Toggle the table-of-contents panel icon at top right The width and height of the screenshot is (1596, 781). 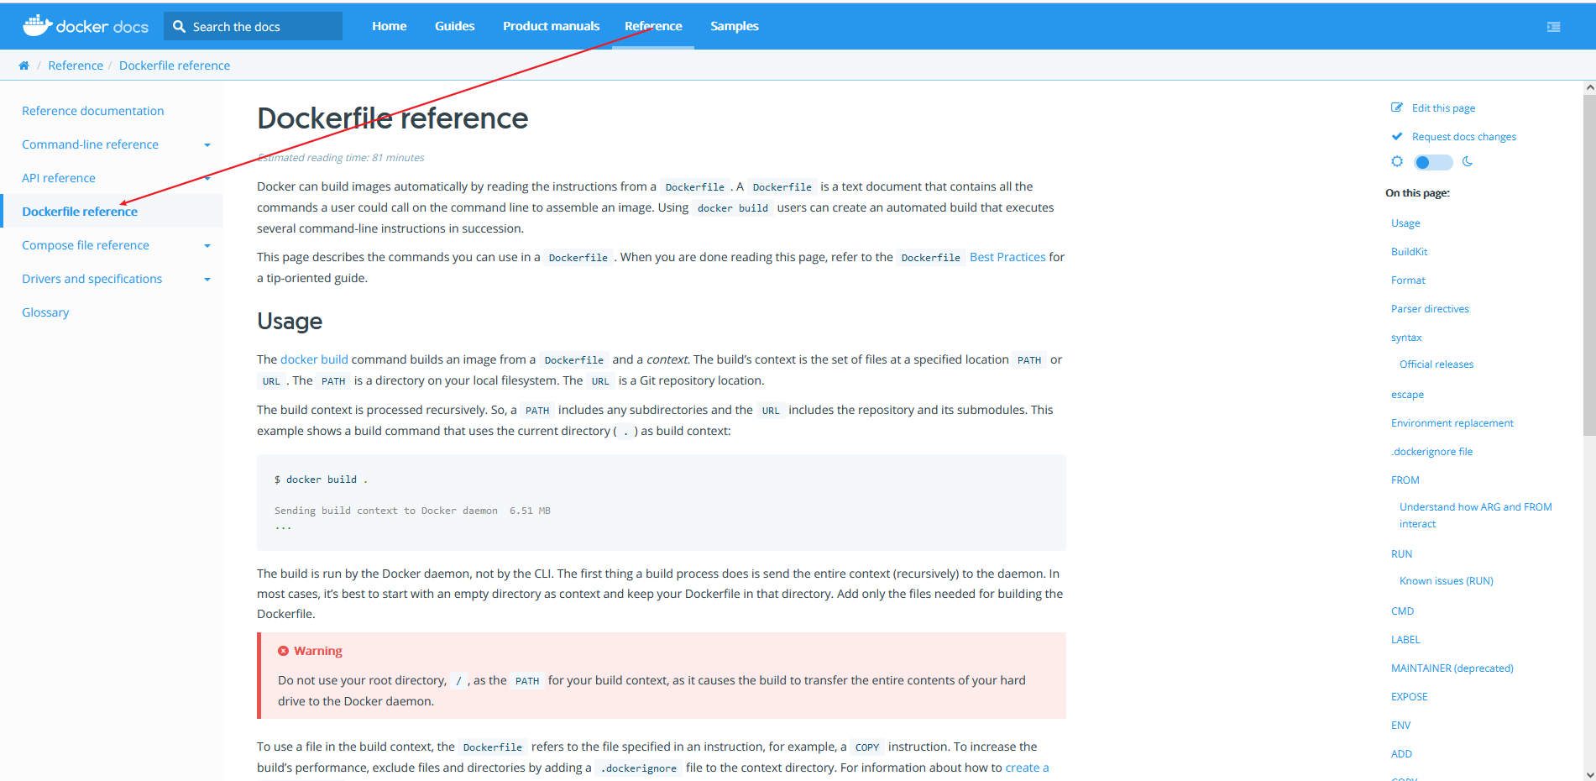tap(1553, 27)
